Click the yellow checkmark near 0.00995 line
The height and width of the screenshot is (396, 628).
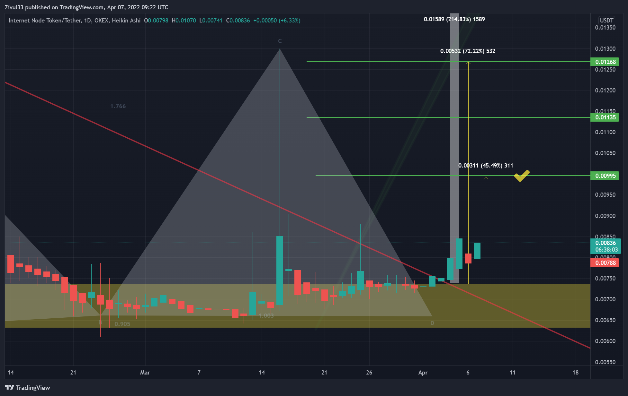click(x=522, y=176)
